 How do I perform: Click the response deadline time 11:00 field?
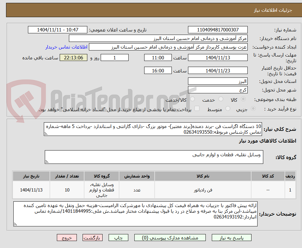pyautogui.click(x=158, y=57)
